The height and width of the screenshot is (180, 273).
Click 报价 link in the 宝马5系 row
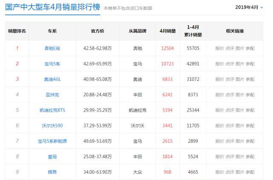click(220, 64)
